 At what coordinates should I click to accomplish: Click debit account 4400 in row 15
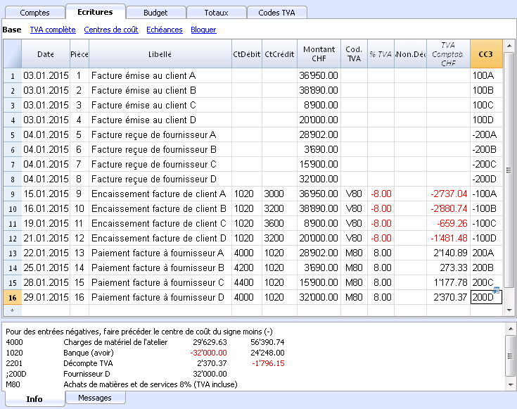pos(247,282)
